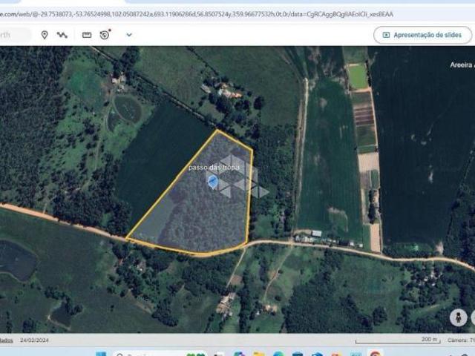Open the Measure distance ruler tool

(87, 35)
